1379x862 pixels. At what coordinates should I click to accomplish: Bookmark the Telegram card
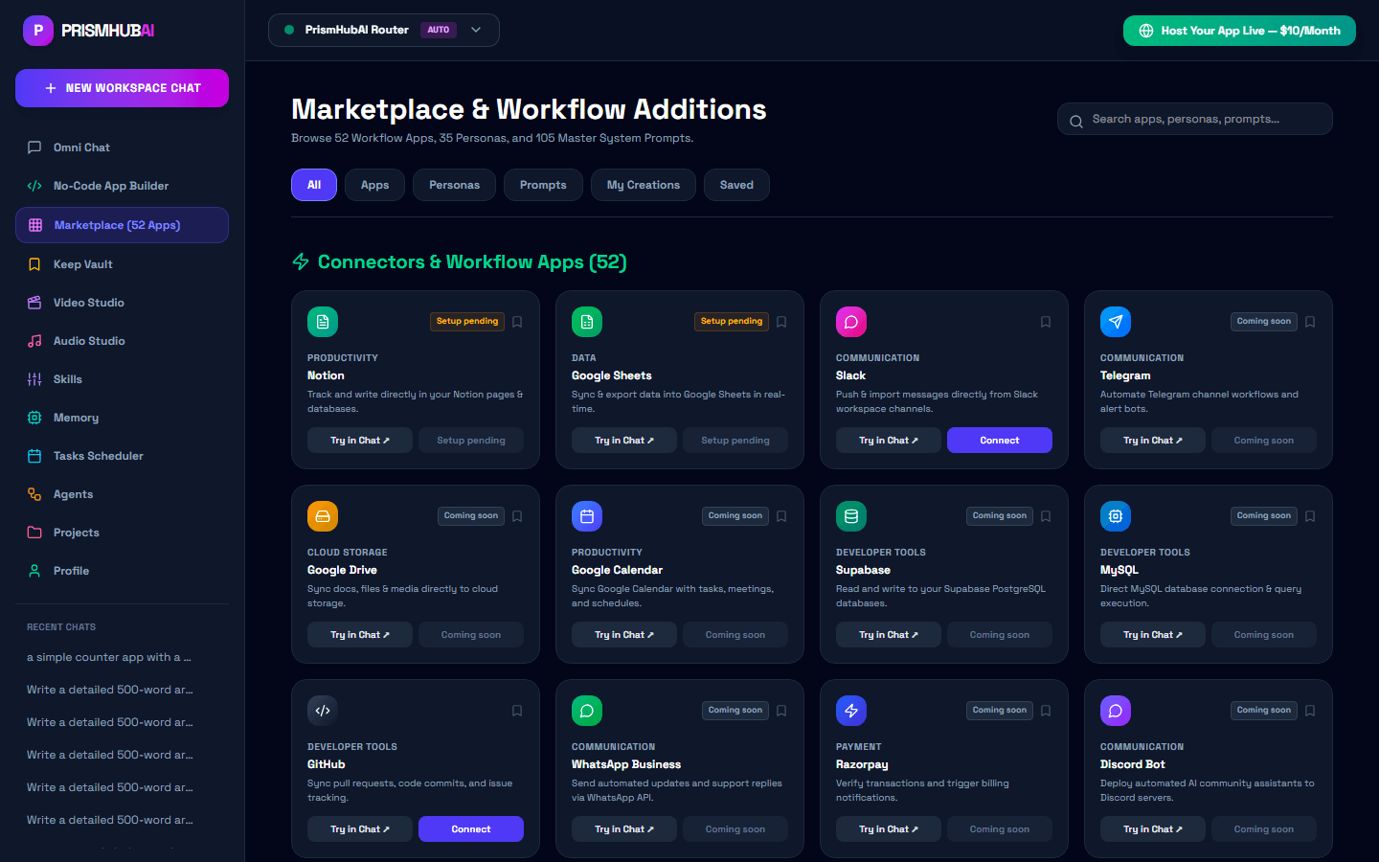click(x=1310, y=322)
